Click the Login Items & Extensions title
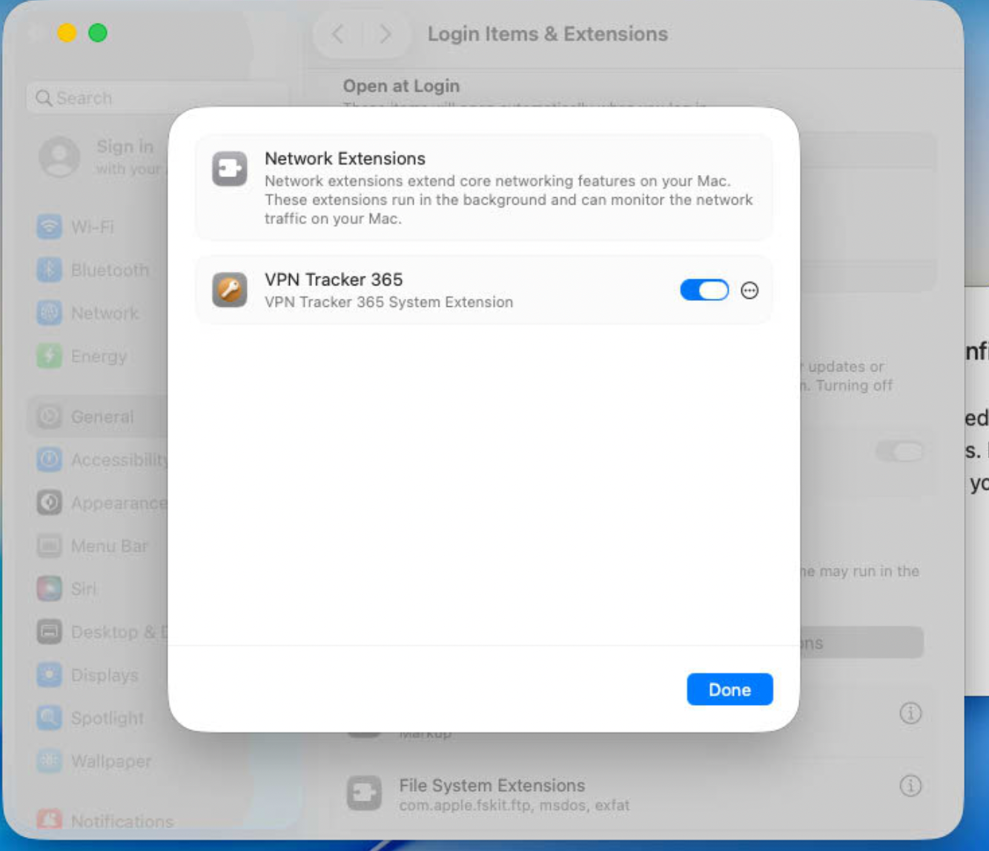Screen dimensions: 989x851 548,34
